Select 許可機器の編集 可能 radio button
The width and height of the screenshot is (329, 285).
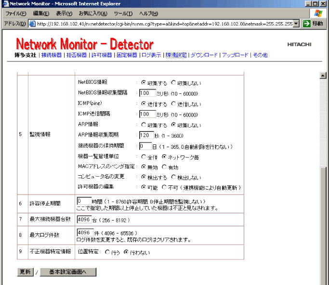(144, 187)
